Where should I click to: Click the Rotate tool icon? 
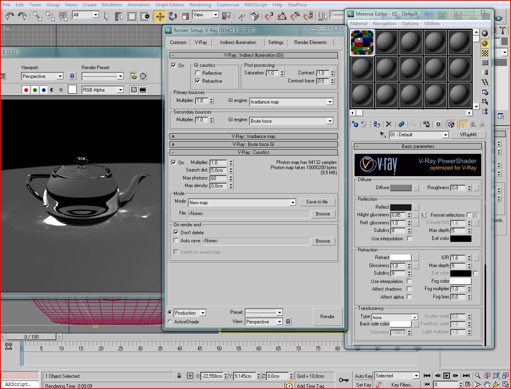(x=173, y=16)
